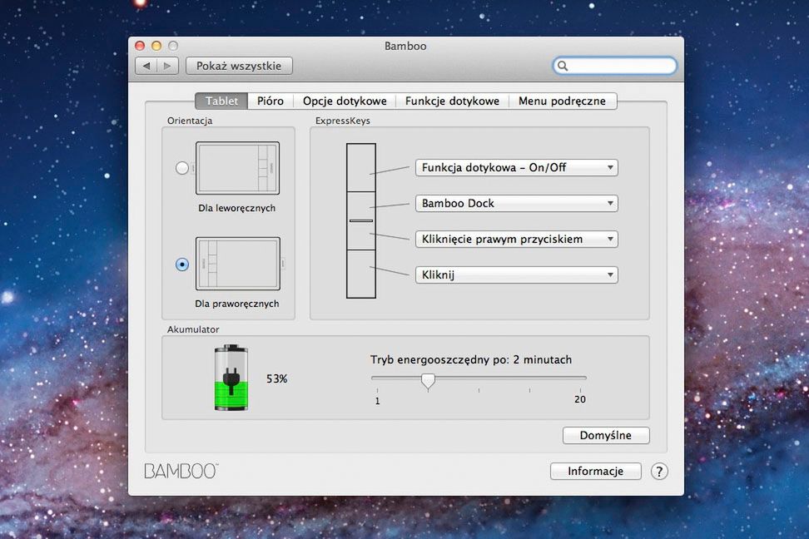Image resolution: width=809 pixels, height=539 pixels.
Task: Click the right-handed tablet orientation image
Action: 237,264
